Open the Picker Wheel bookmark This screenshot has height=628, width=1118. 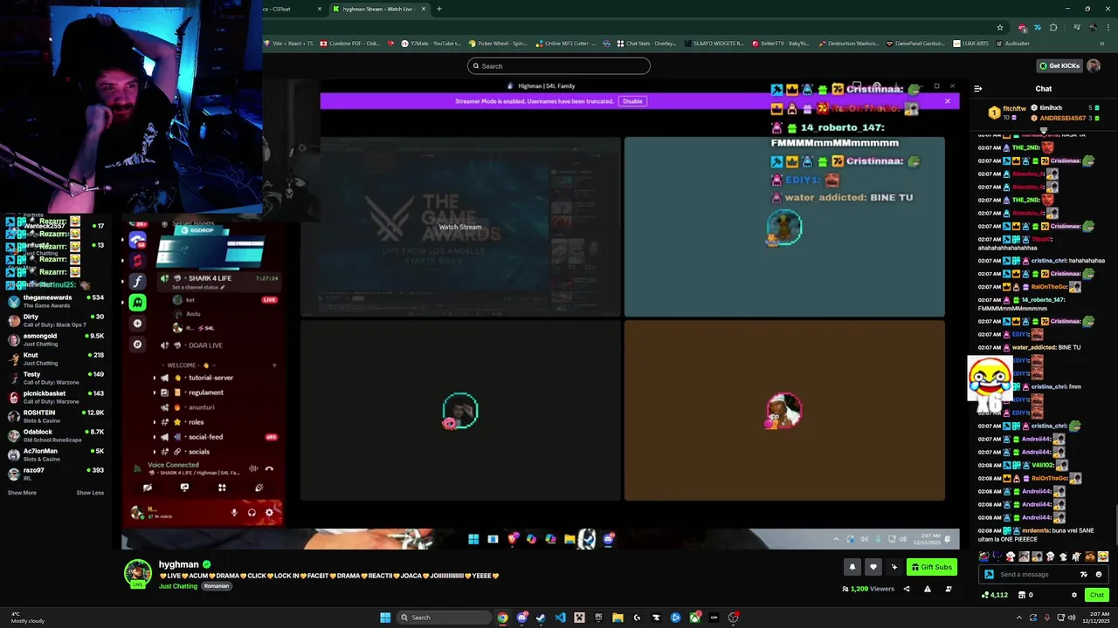(498, 43)
